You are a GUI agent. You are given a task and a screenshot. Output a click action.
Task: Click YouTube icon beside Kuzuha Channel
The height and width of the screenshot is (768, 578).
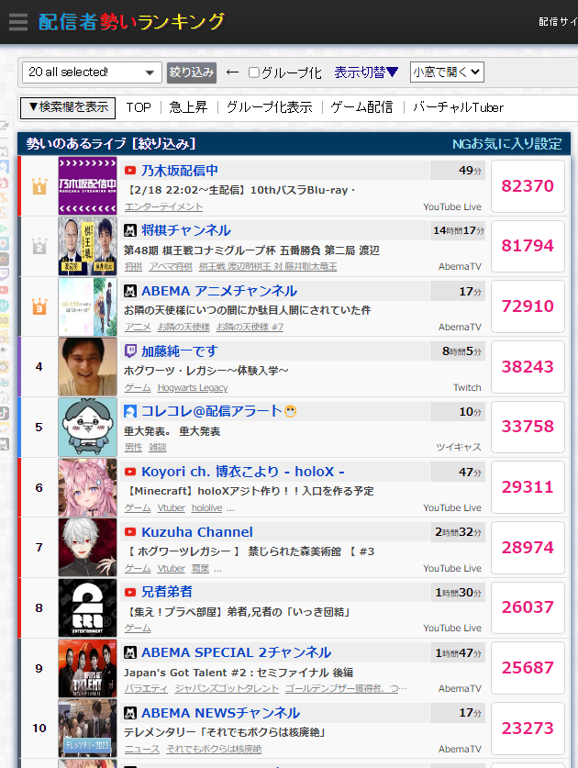[129, 532]
